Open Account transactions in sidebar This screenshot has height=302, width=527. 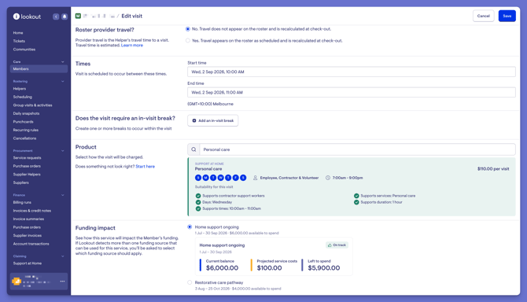click(31, 244)
